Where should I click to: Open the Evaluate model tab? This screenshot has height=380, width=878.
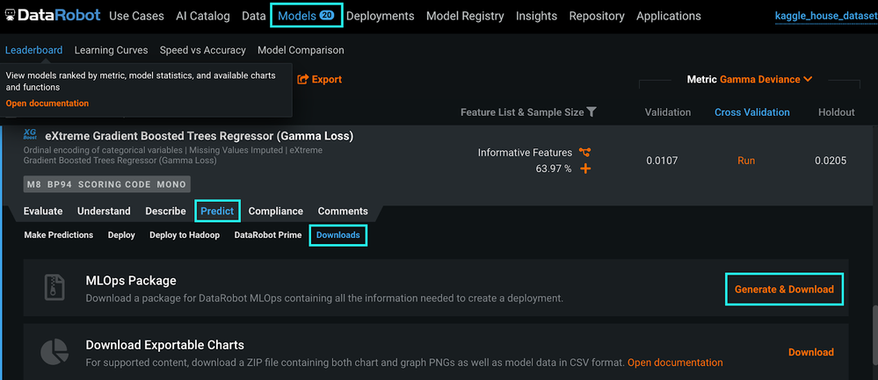click(43, 212)
